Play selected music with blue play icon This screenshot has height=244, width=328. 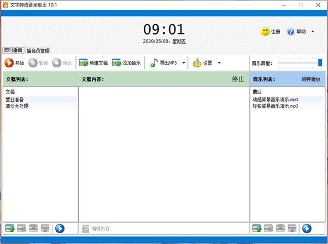pyautogui.click(x=307, y=228)
